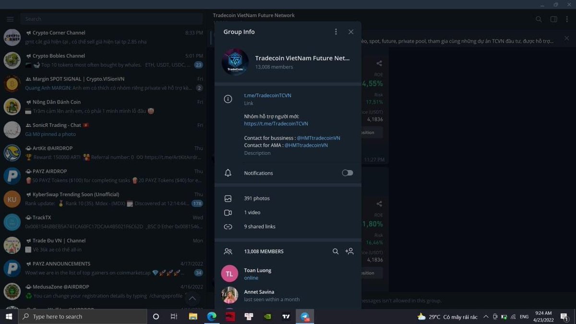The width and height of the screenshot is (576, 324).
Task: Click the info icon beside the group link
Action: pos(228,99)
